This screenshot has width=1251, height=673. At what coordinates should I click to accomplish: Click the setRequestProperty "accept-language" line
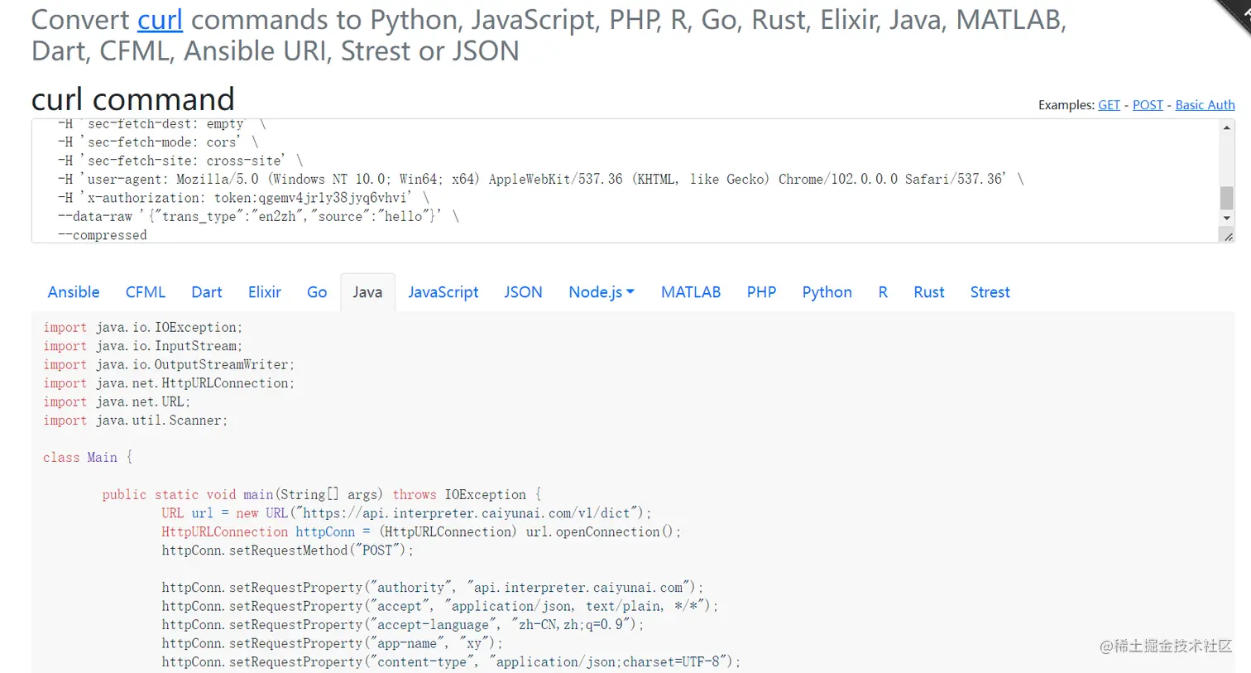(403, 625)
